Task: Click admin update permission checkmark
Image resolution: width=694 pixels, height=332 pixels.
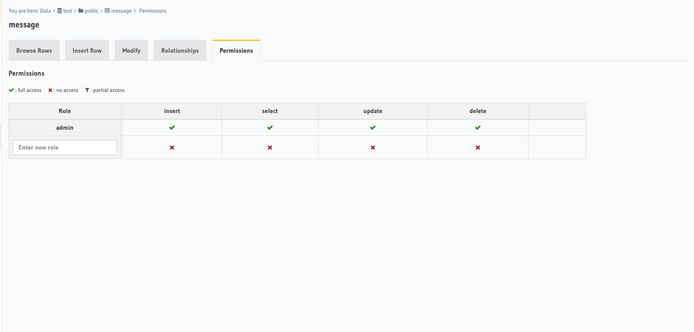Action: 373,128
